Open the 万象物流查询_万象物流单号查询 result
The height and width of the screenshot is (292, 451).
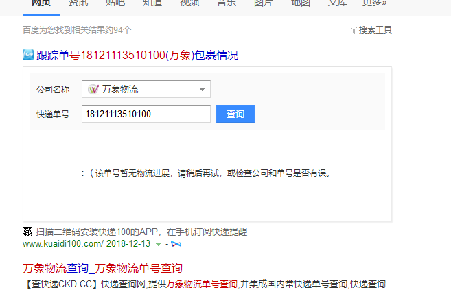[x=102, y=269]
